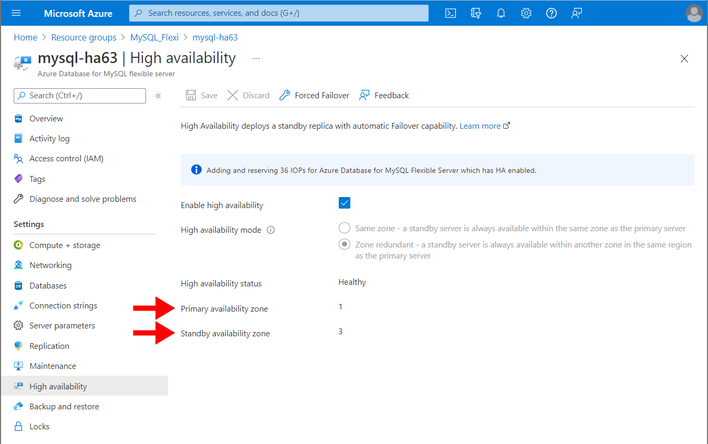Switch to Backup and restore settings
Image resolution: width=708 pixels, height=444 pixels.
[x=64, y=406]
